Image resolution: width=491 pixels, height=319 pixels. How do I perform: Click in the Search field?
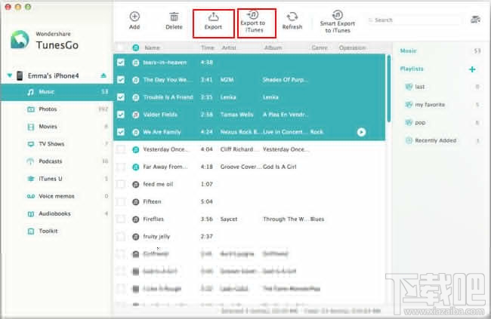point(414,20)
